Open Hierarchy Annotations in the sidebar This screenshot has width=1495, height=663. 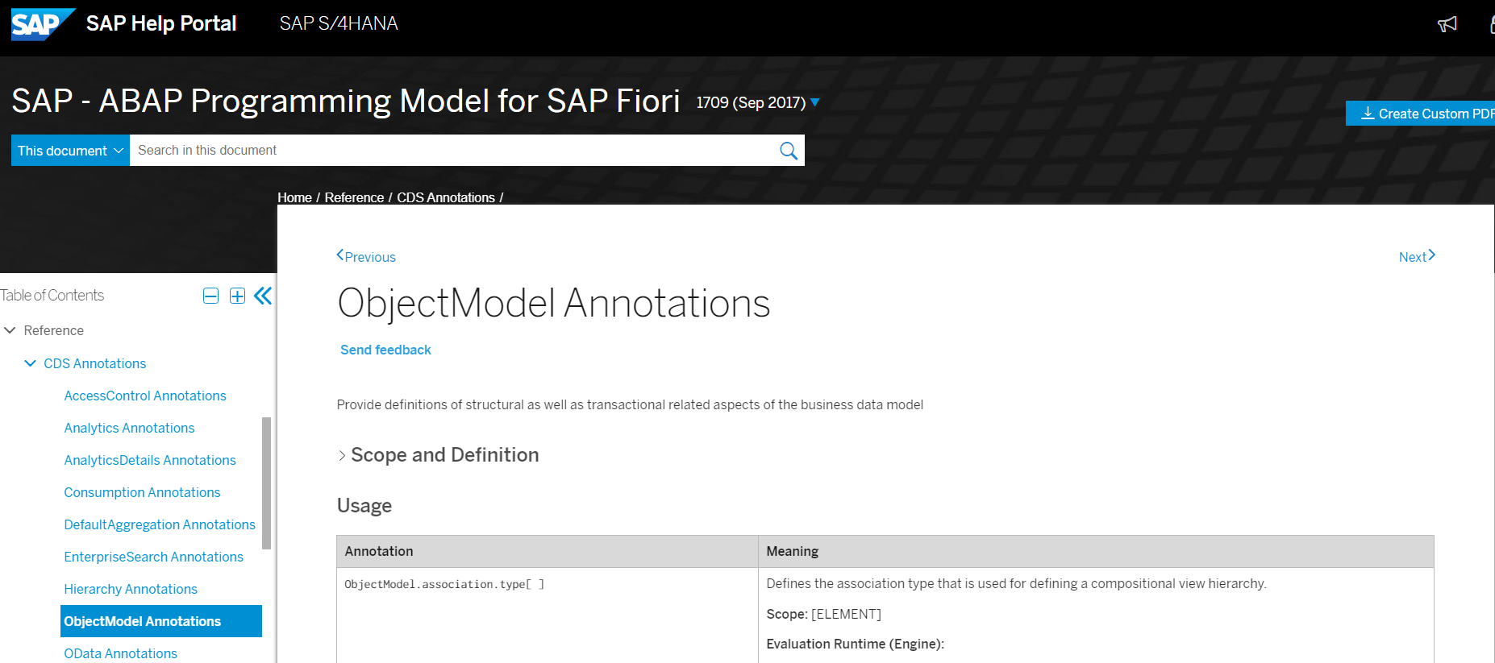(x=131, y=589)
